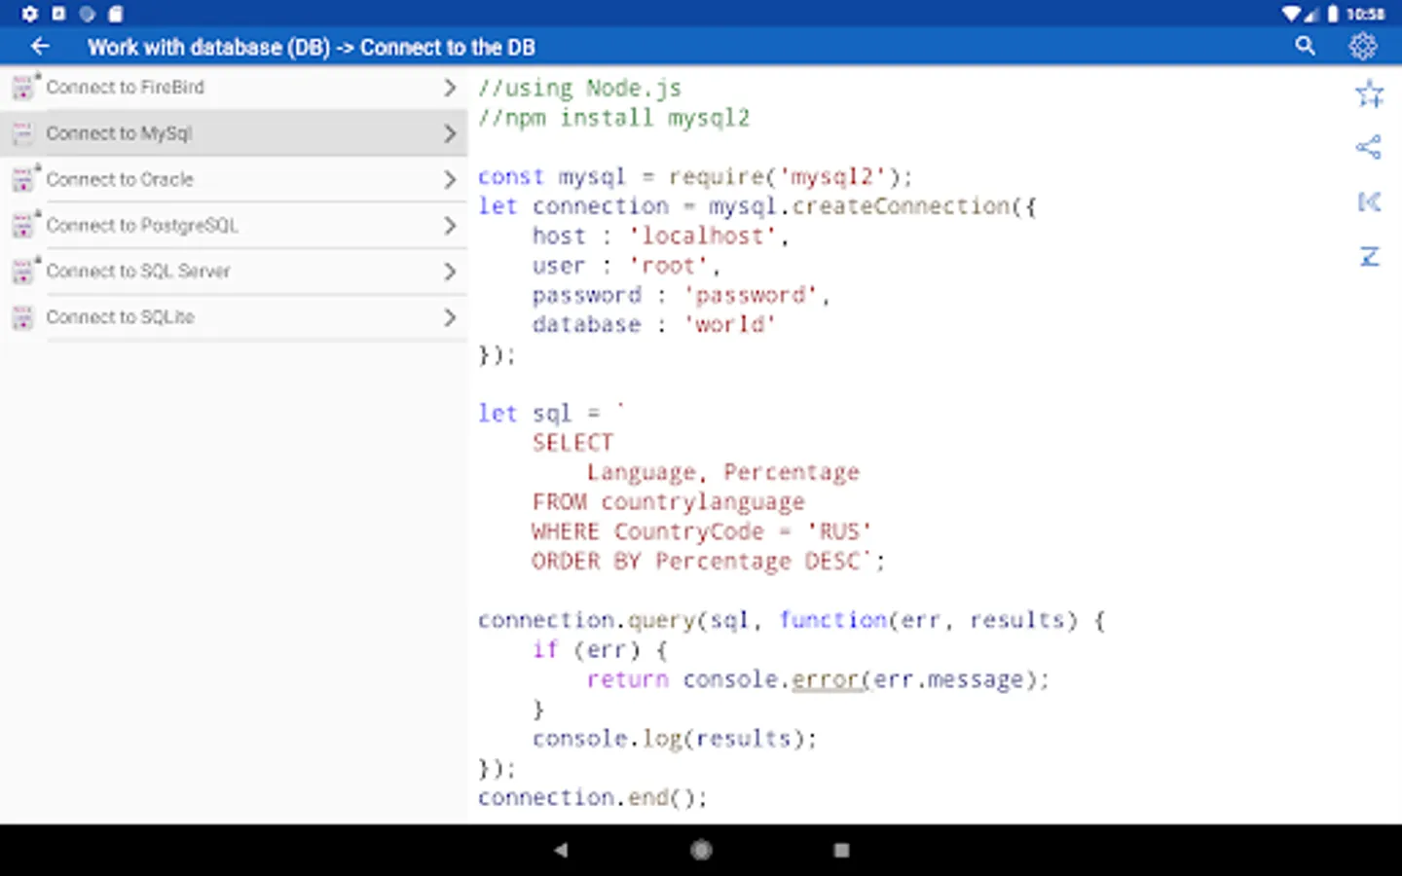Screen dimensions: 1402x876
Task: Click the createConnection code line
Action: click(756, 206)
